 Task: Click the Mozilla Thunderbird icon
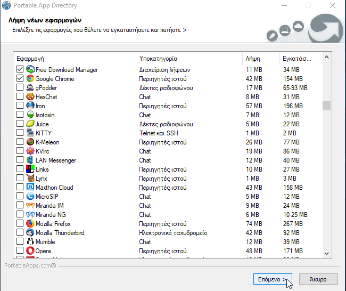(x=30, y=233)
